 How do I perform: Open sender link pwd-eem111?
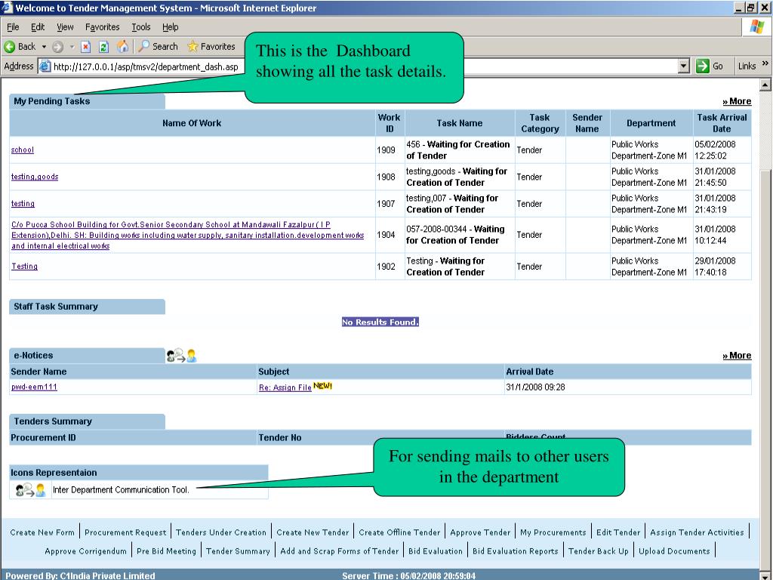(x=34, y=387)
